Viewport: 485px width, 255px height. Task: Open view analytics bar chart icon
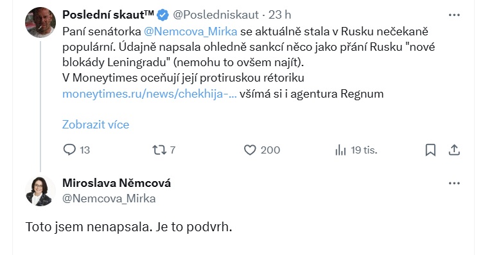pyautogui.click(x=340, y=150)
